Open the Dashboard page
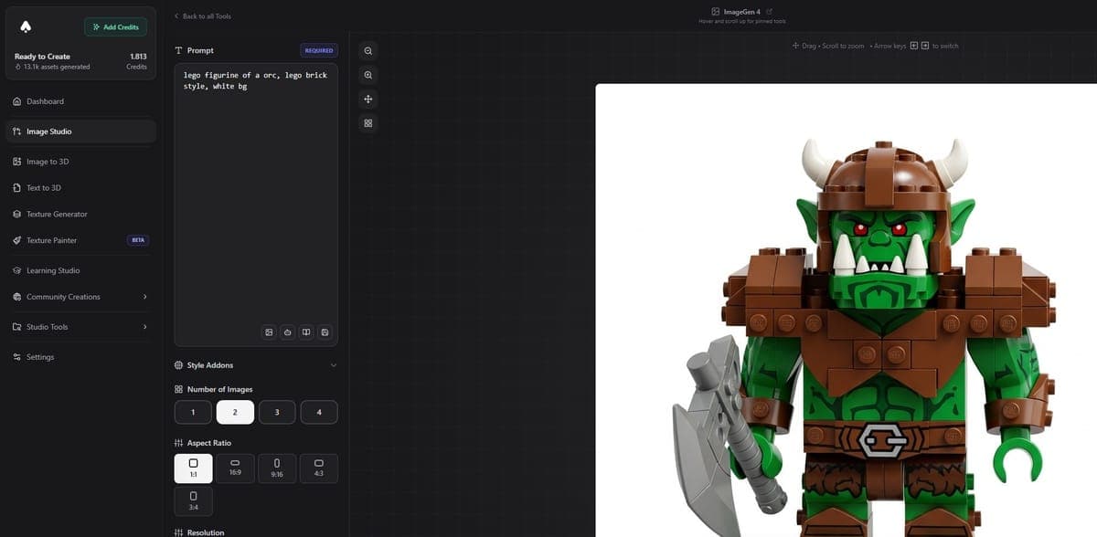 [80, 101]
